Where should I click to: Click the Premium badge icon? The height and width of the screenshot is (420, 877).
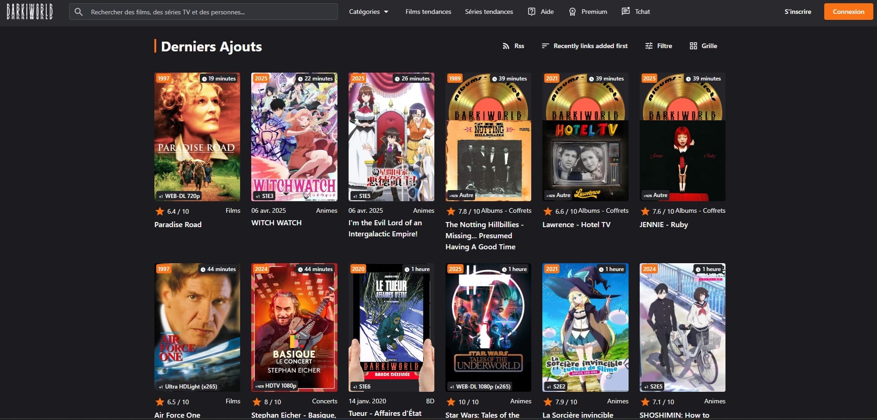pos(572,12)
